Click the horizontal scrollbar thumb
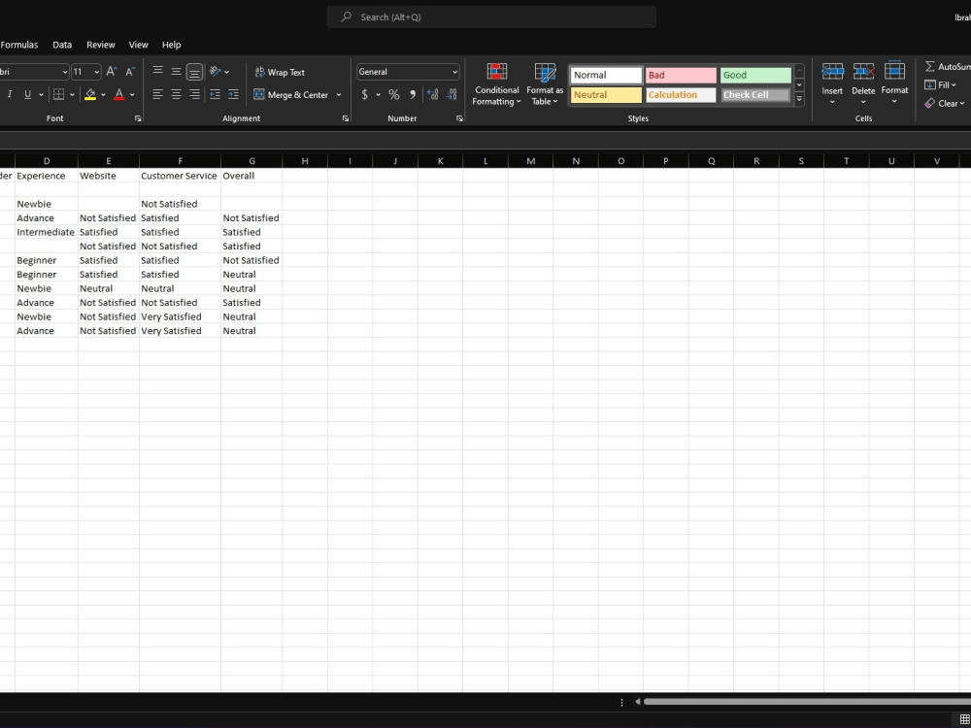The image size is (971, 728). coord(807,702)
